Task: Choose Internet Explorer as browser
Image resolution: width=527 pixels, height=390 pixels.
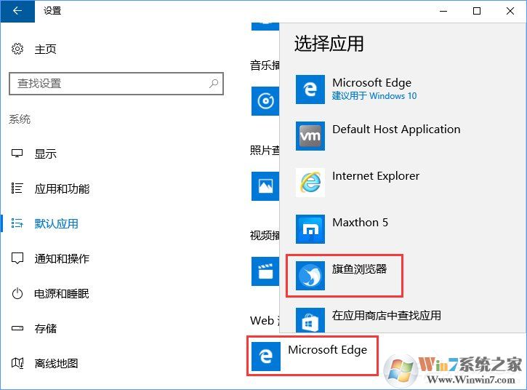Action: pyautogui.click(x=376, y=175)
